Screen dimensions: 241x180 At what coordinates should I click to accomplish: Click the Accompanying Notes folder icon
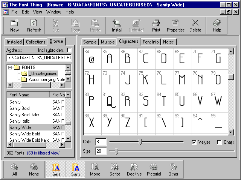pyautogui.click(x=24, y=79)
